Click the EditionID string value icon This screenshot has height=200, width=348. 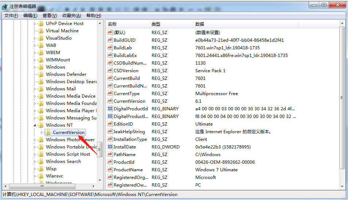tap(110, 124)
